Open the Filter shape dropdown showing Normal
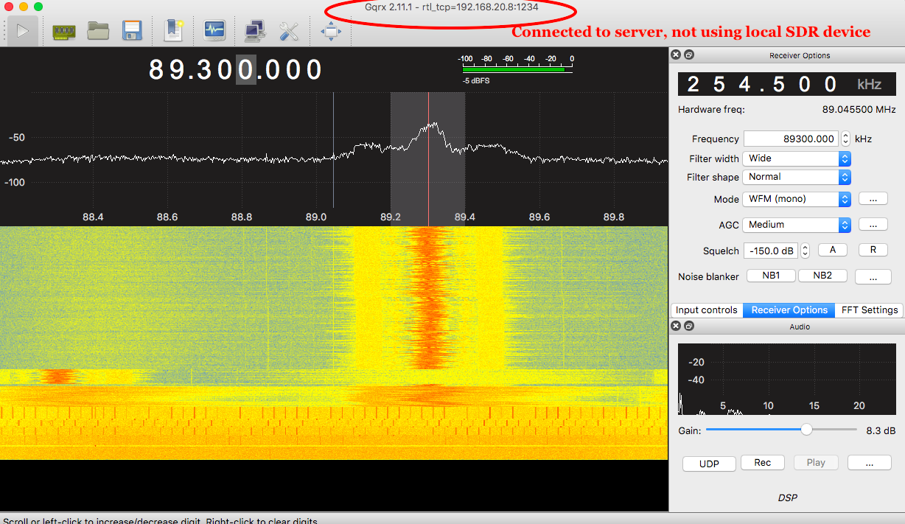The image size is (905, 524). (x=797, y=177)
